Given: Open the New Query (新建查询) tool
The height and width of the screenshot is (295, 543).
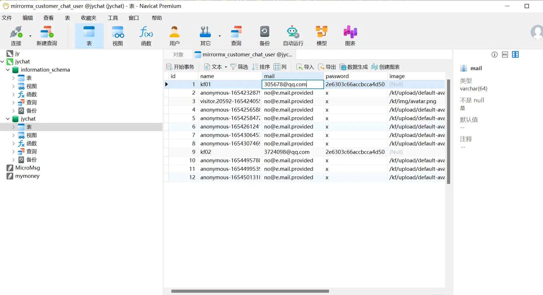Looking at the screenshot, I should (x=47, y=36).
